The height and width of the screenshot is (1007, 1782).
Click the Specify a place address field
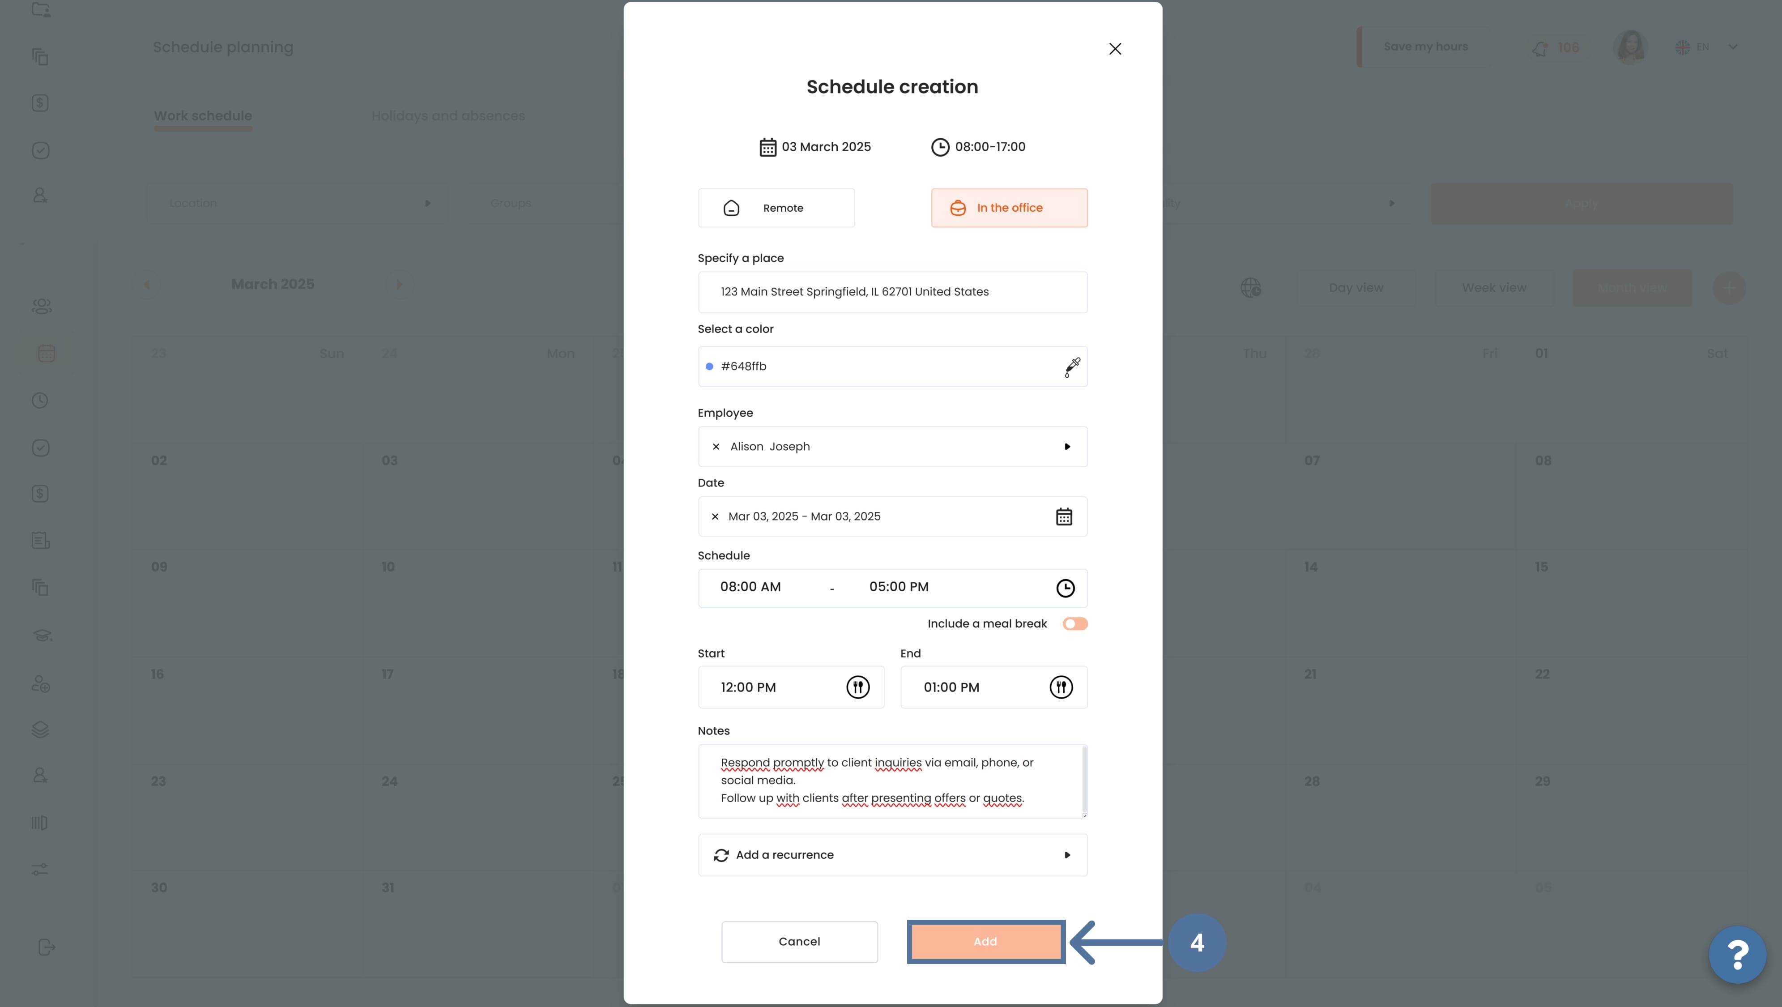[x=892, y=292]
